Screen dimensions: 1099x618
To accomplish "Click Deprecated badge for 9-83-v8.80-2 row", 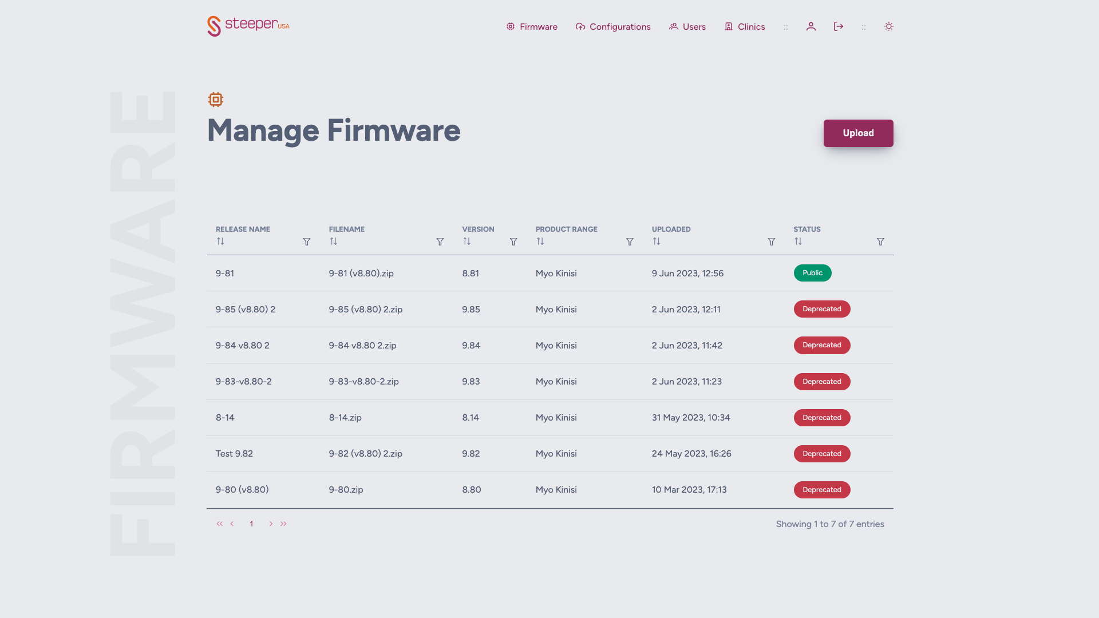I will pyautogui.click(x=822, y=382).
